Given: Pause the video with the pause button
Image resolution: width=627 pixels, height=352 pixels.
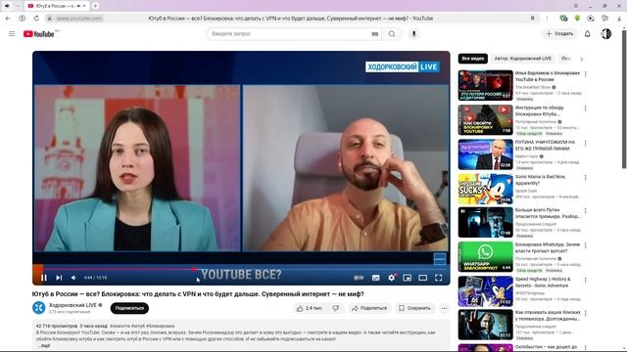Looking at the screenshot, I should click(x=44, y=278).
